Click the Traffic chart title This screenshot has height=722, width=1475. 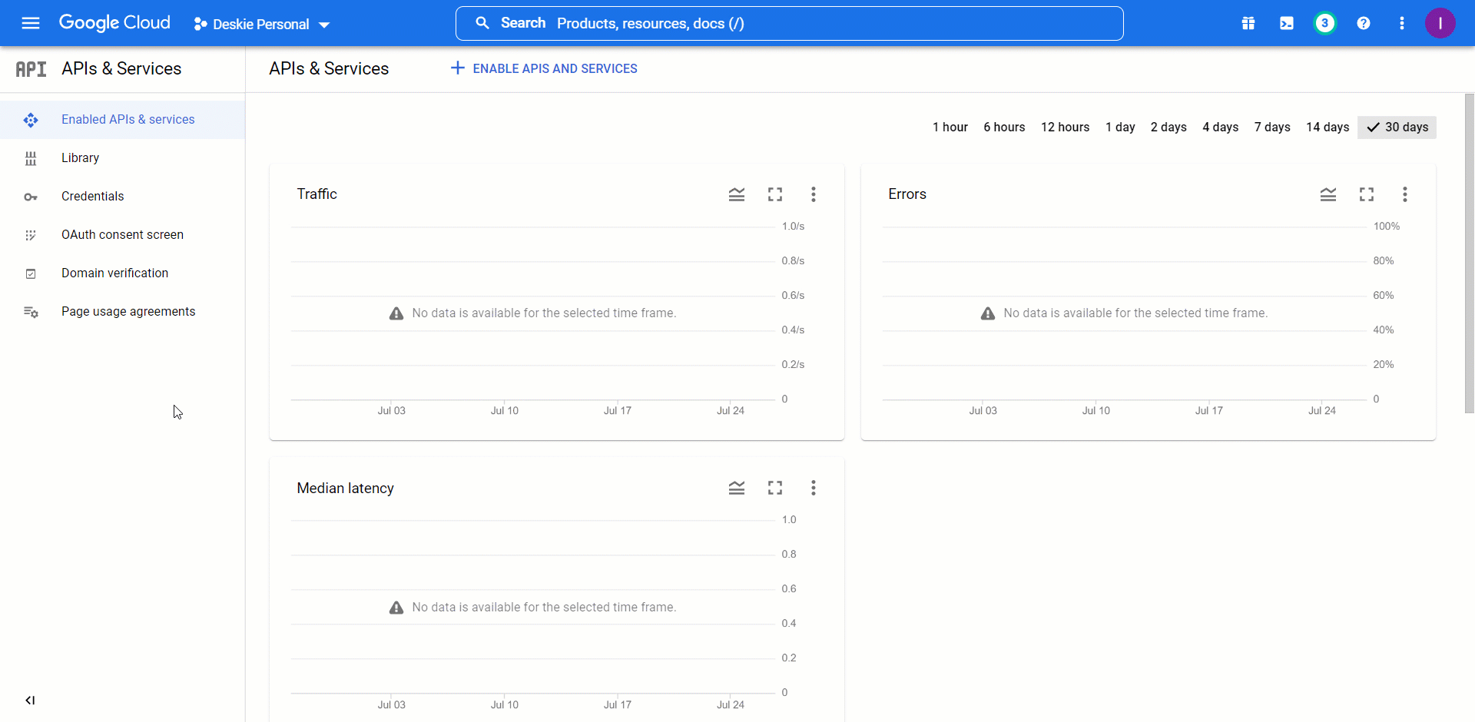pos(317,194)
